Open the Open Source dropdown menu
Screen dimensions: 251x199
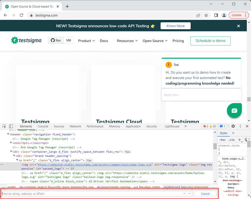click(x=155, y=41)
